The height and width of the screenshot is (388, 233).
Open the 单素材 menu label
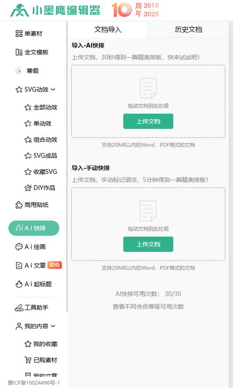click(x=34, y=34)
